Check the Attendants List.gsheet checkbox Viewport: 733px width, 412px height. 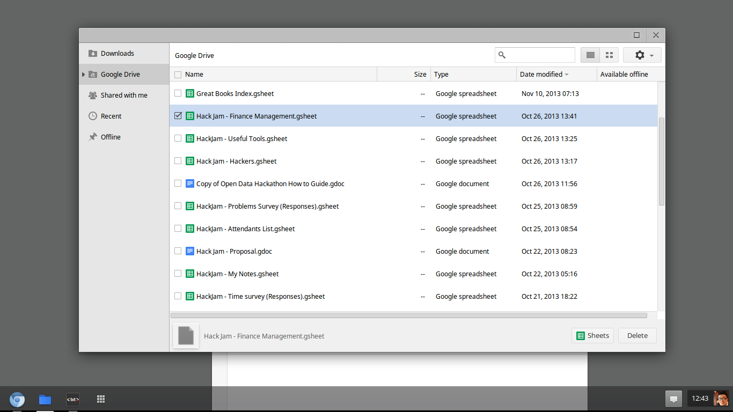click(178, 229)
